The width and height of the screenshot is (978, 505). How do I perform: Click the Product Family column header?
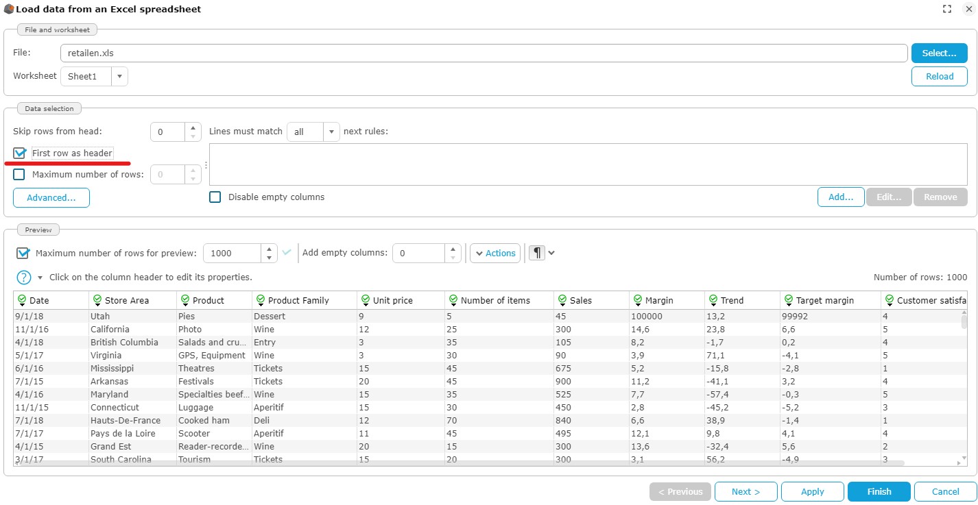(x=305, y=300)
